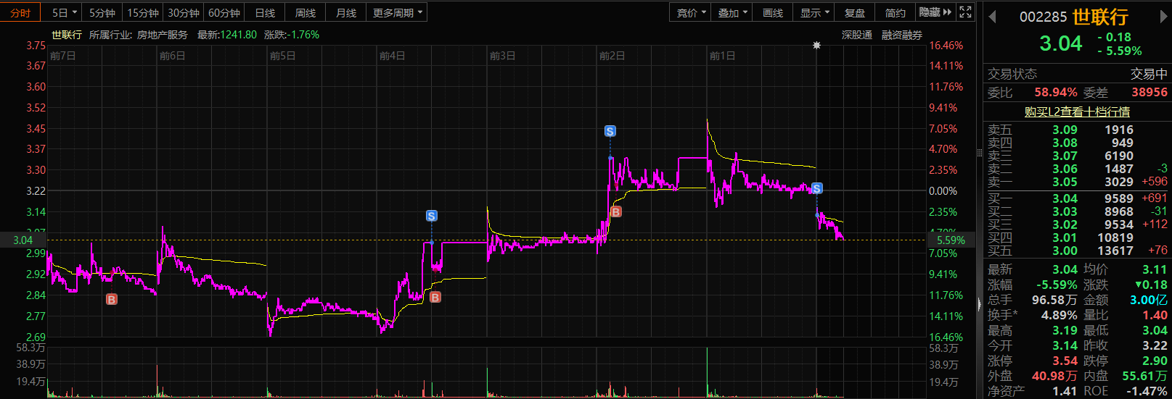Expand the 更多周期 dropdown
Image resolution: width=1172 pixels, height=399 pixels.
tap(397, 13)
